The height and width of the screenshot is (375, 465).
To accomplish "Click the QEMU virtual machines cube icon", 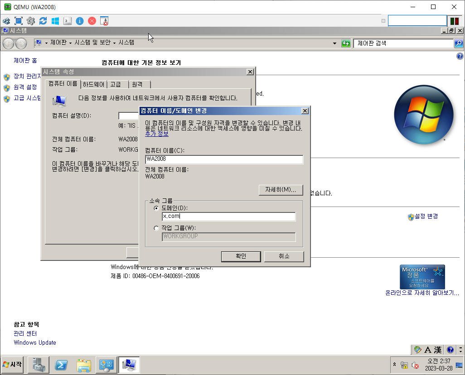I will [6, 21].
